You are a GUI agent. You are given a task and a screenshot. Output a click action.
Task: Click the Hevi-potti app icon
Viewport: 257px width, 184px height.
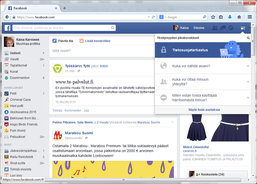tap(6, 106)
